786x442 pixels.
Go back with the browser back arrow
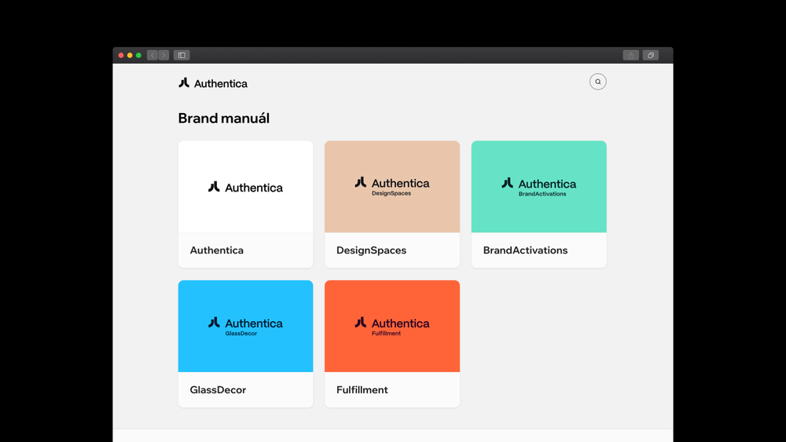point(152,55)
